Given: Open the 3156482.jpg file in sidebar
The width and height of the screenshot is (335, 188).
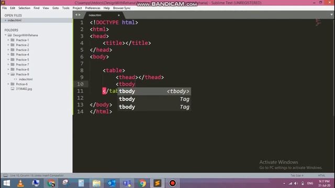Looking at the screenshot, I should 24,89.
